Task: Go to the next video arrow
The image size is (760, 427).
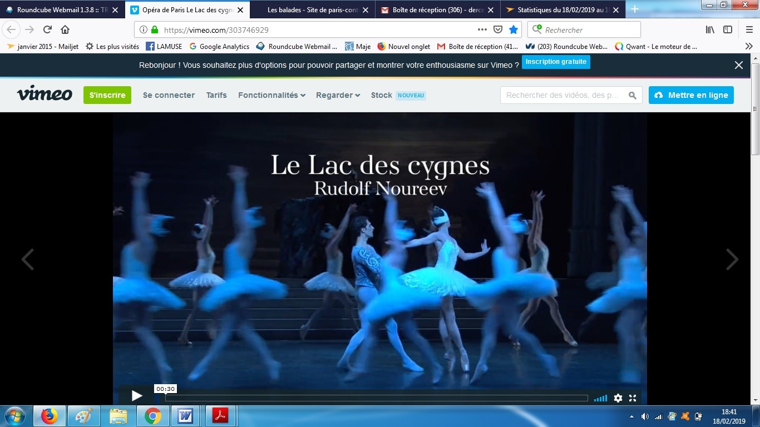Action: [x=732, y=259]
